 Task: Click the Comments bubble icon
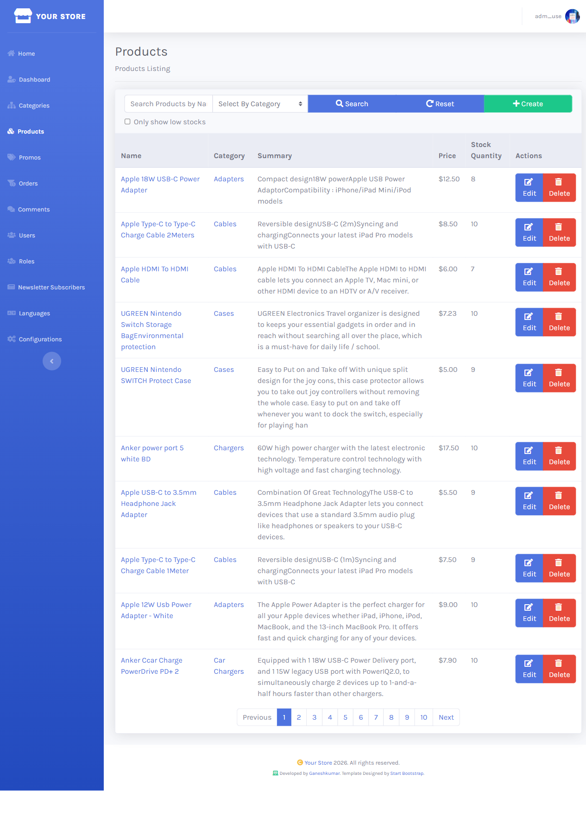[11, 209]
